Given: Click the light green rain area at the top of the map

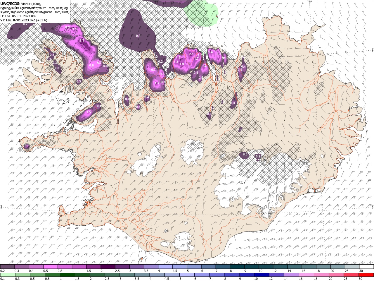Looking at the screenshot, I should tap(202, 13).
